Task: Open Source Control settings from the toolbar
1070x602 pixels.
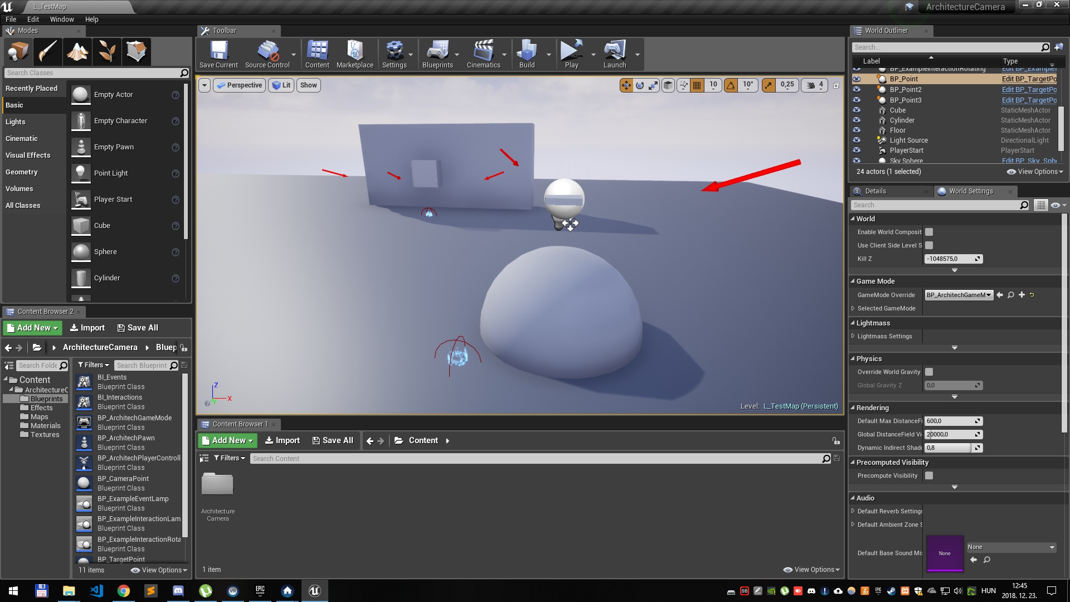Action: 267,53
